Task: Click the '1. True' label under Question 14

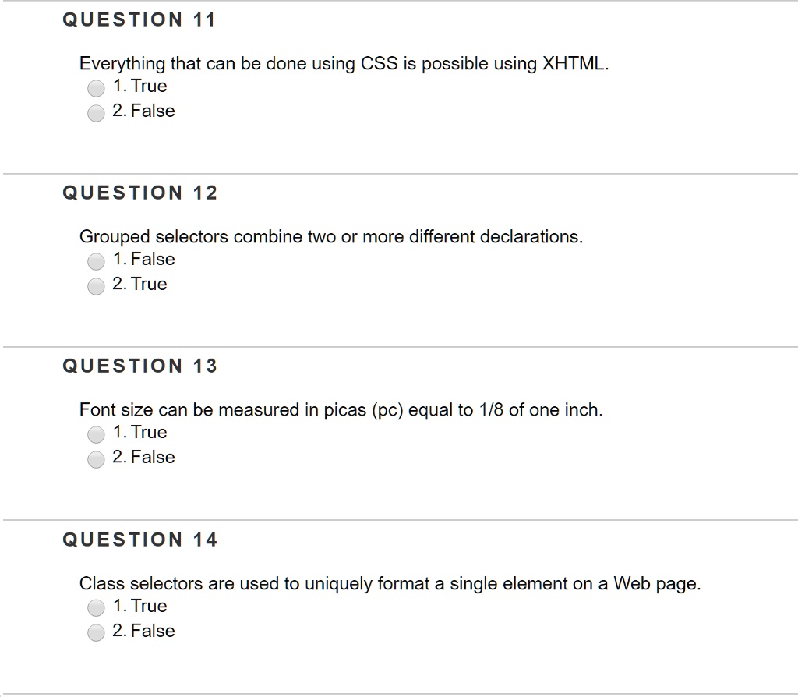Action: pos(140,605)
